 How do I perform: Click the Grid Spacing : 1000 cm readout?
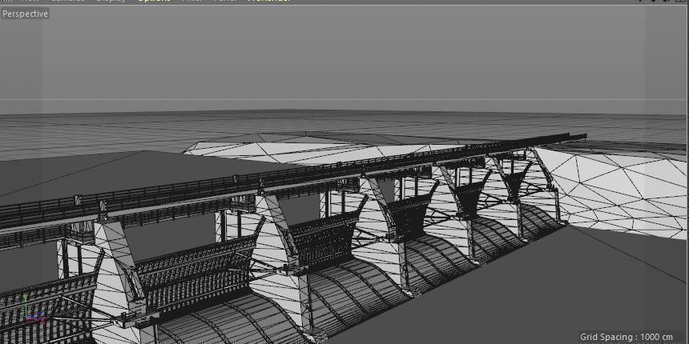[x=627, y=337]
